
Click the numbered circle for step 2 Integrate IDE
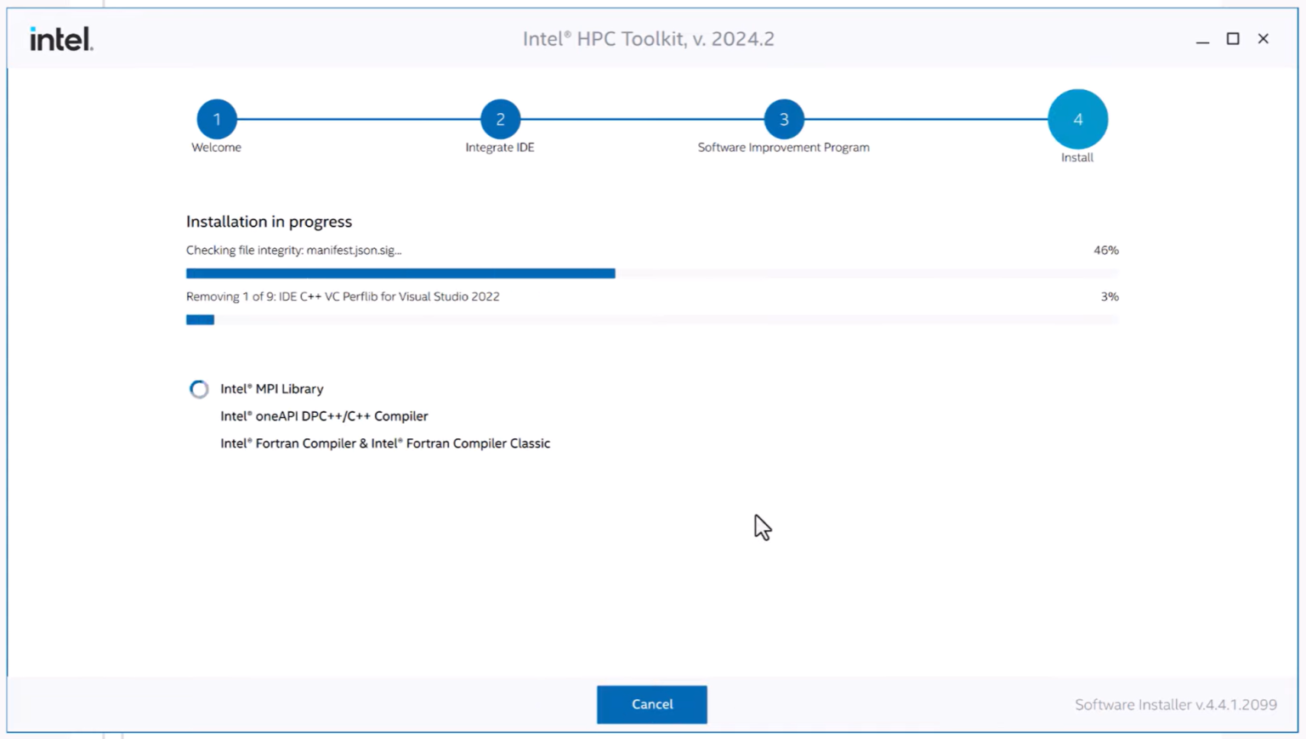pyautogui.click(x=500, y=120)
